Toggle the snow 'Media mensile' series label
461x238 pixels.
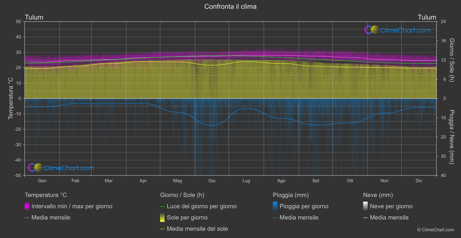point(389,218)
